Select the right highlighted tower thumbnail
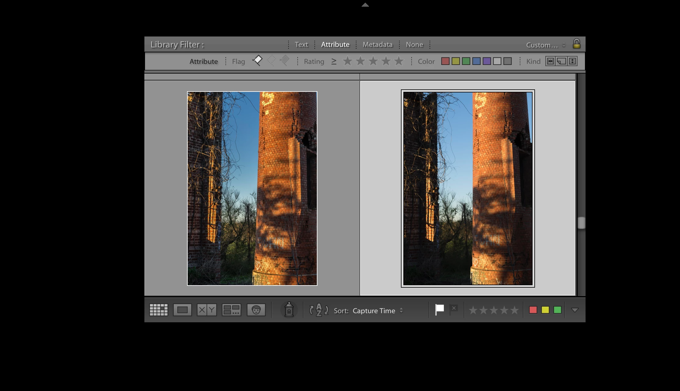The image size is (680, 391). point(468,189)
